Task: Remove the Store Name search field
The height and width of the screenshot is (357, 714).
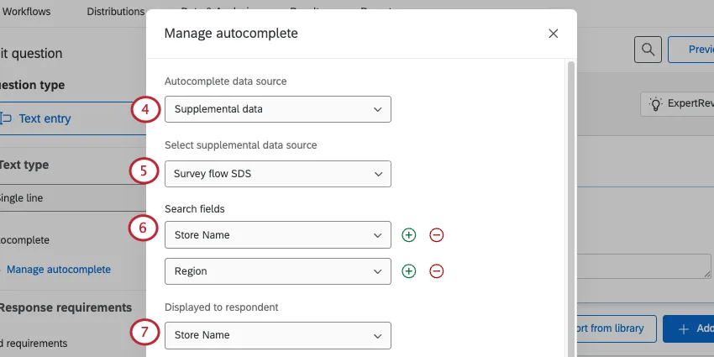Action: point(437,235)
